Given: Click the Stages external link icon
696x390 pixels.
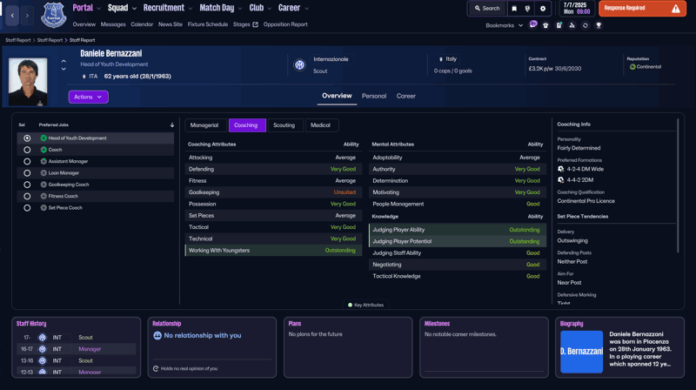Looking at the screenshot, I should click(x=255, y=24).
